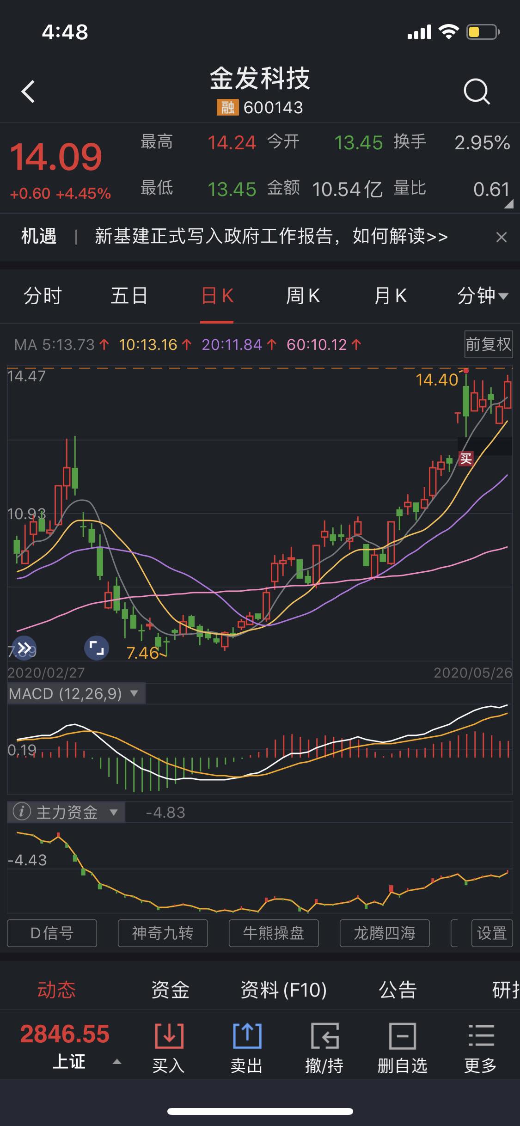
Task: Tap the battery icon in status bar
Action: click(x=483, y=32)
